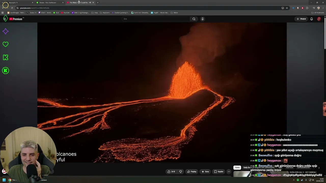Open the YouTube account avatar menu
326x183 pixels.
point(319,19)
